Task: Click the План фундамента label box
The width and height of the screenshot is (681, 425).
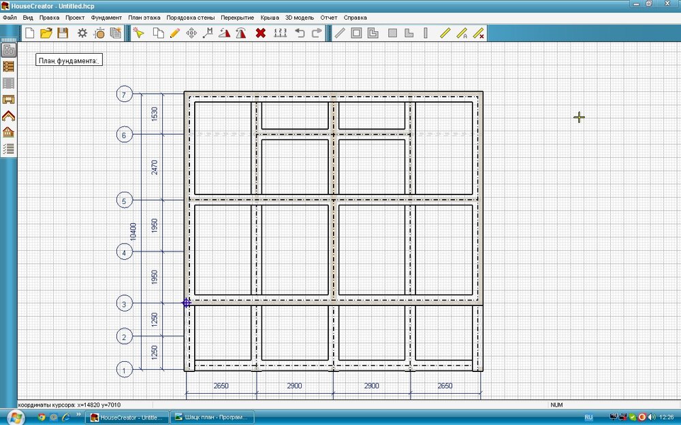Action: pyautogui.click(x=69, y=61)
